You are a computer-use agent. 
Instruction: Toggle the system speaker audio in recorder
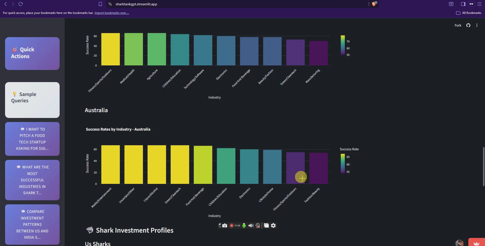point(251,226)
